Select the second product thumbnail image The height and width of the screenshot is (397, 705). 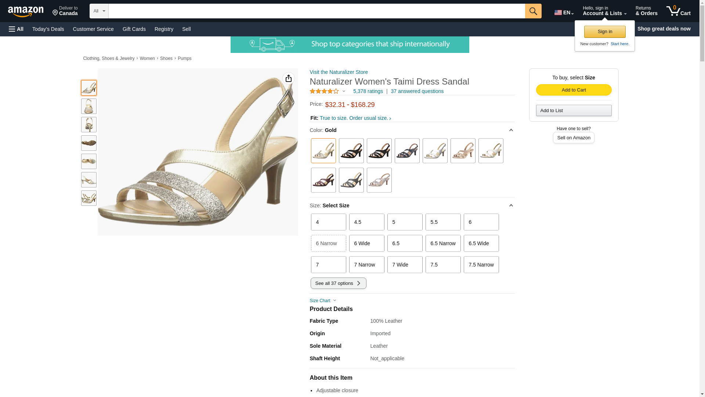(89, 106)
